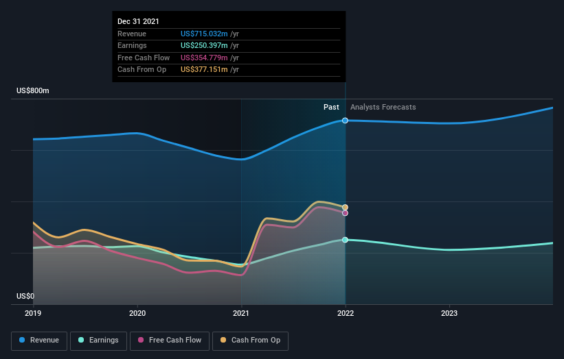Click the Analysts Forecasts label

click(383, 108)
